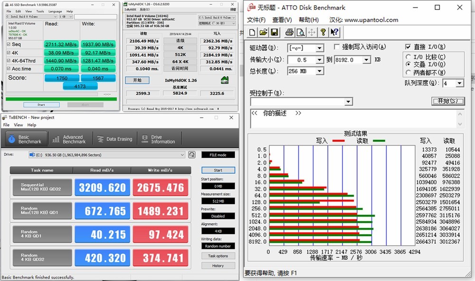Click the refresh drive icon in TxBENCH
Image resolution: width=475 pixels, height=281 pixels.
pos(192,154)
